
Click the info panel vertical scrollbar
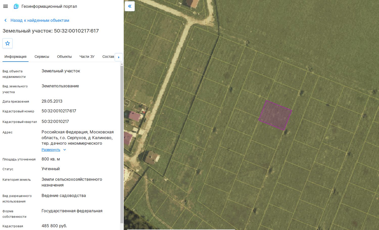point(122,144)
